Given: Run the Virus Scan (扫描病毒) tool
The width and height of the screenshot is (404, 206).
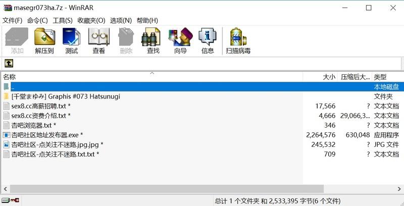Looking at the screenshot, I should (238, 40).
